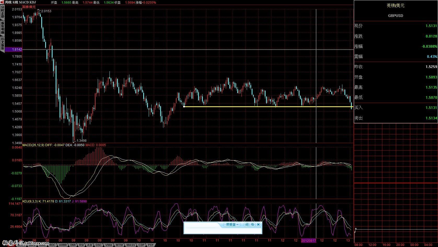438x247 pixels.
Task: Click the KDJ(9,3,3) indicator label
Action: [30, 201]
